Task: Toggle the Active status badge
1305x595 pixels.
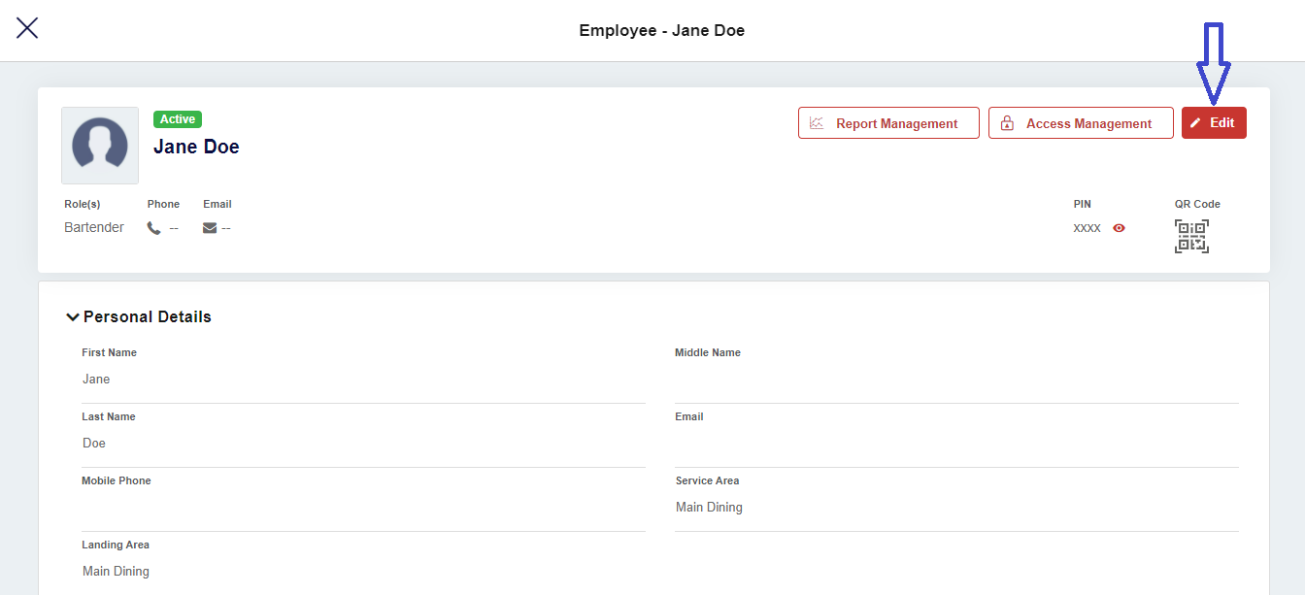Action: click(x=177, y=118)
